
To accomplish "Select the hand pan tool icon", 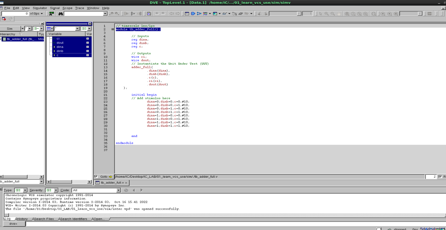I will 339,14.
